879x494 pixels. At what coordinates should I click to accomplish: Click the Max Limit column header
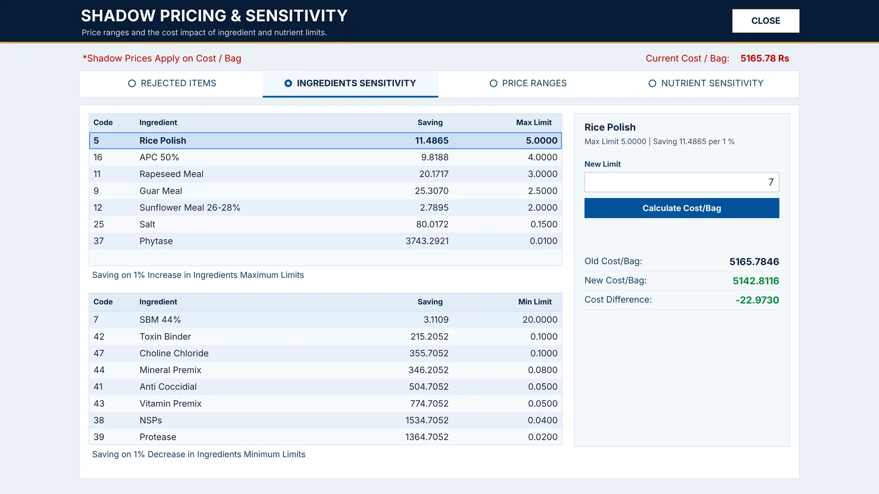pyautogui.click(x=534, y=122)
